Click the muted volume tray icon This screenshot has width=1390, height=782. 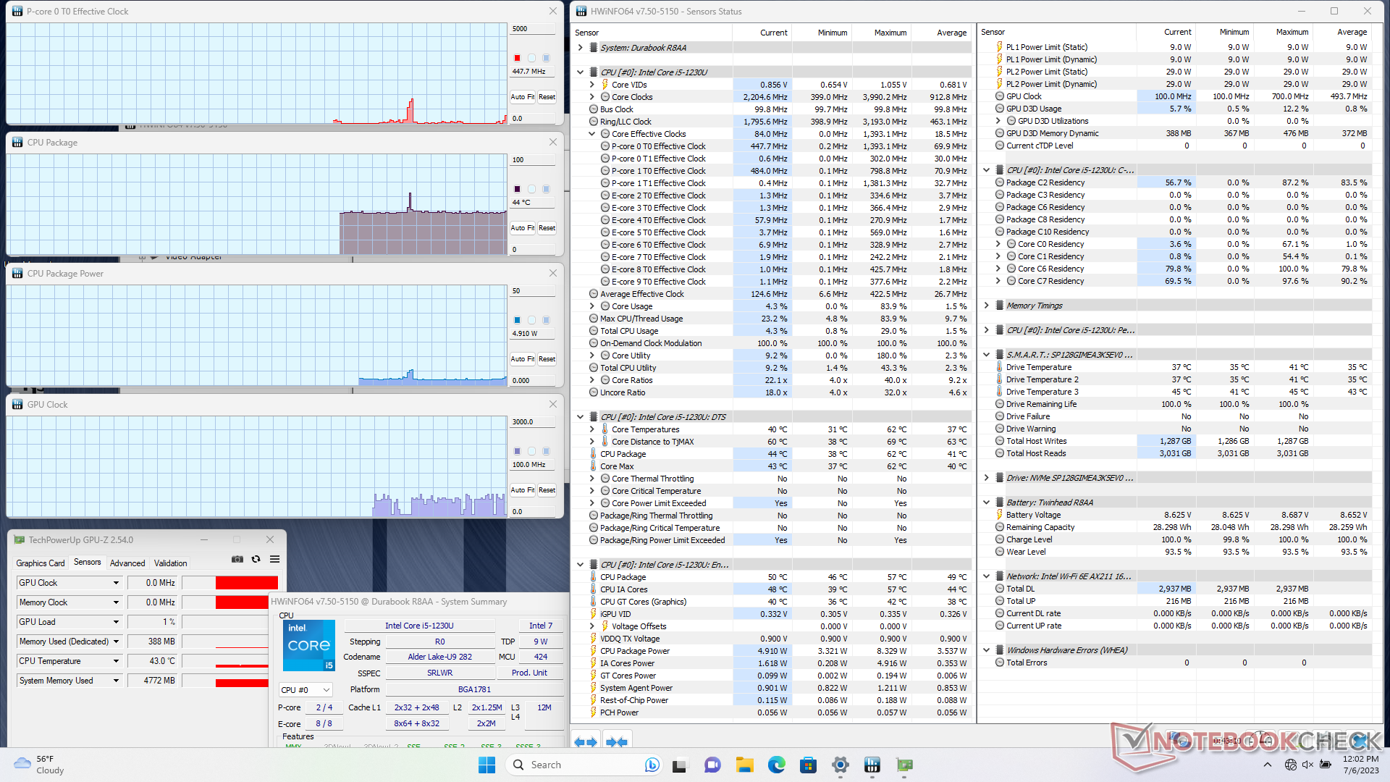(x=1307, y=765)
